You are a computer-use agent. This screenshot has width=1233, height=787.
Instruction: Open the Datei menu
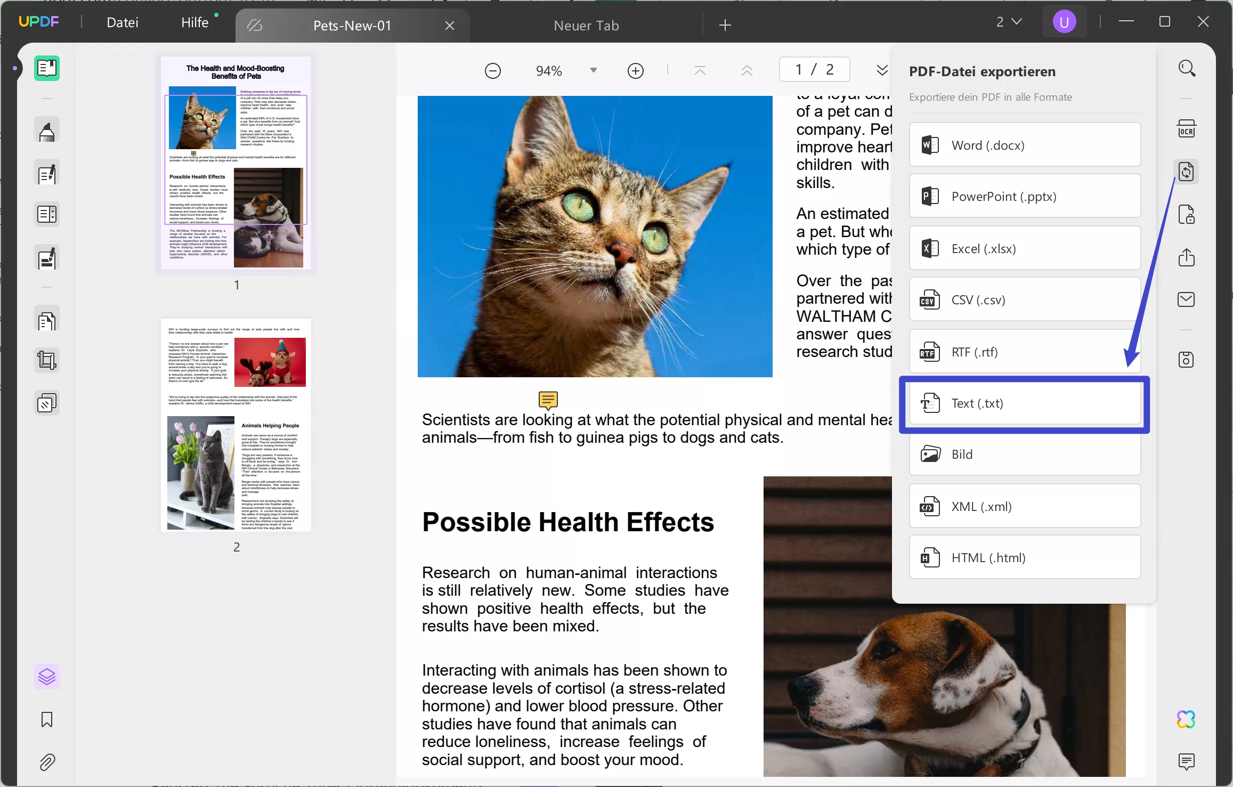coord(122,22)
